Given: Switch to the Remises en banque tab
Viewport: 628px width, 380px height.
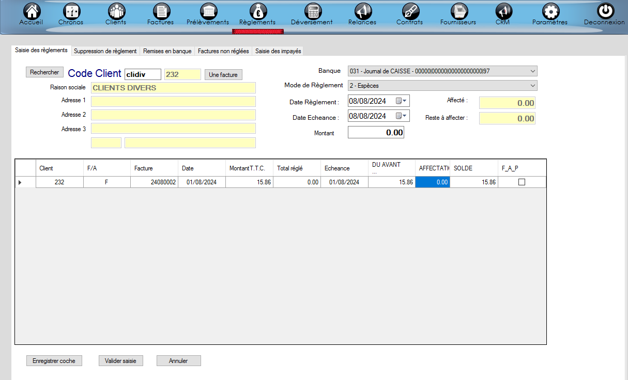Looking at the screenshot, I should tap(167, 51).
